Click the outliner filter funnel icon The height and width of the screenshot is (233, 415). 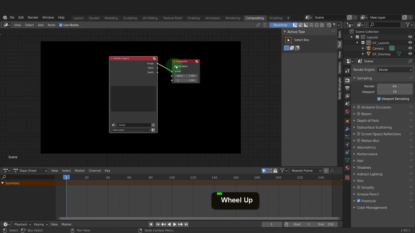(407, 25)
